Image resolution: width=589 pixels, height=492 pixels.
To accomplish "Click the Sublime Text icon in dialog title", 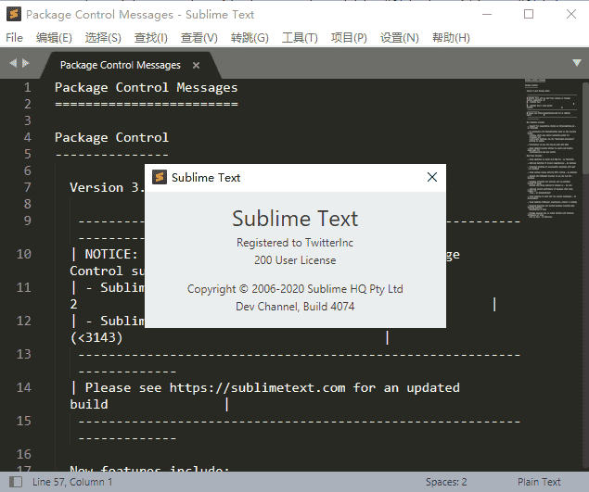I will [160, 177].
